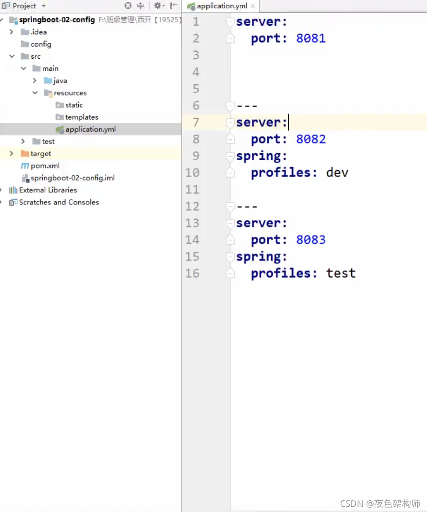This screenshot has width=427, height=512.
Task: Select the test folder icon
Action: click(x=36, y=141)
